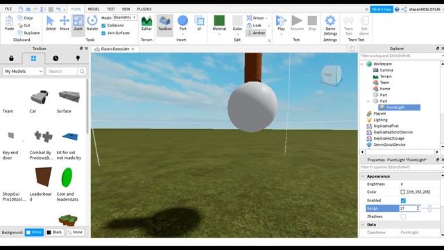Click the green Material icon
Viewport: 444px width, 250px height.
(x=219, y=20)
